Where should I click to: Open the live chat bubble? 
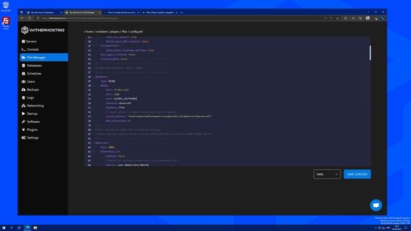pyautogui.click(x=376, y=205)
